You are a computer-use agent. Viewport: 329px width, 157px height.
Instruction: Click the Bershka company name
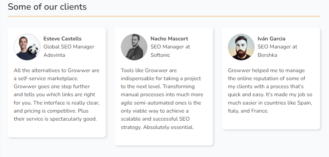(x=267, y=55)
